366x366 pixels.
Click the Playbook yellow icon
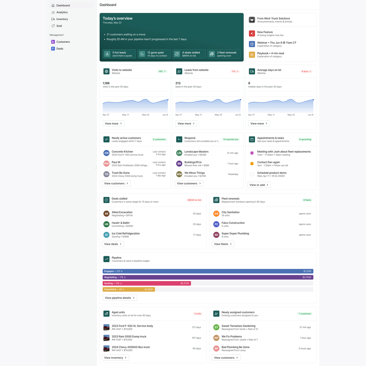pyautogui.click(x=252, y=55)
